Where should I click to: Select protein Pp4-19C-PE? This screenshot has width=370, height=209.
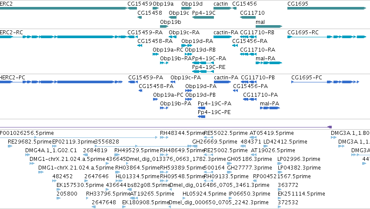click(x=214, y=112)
